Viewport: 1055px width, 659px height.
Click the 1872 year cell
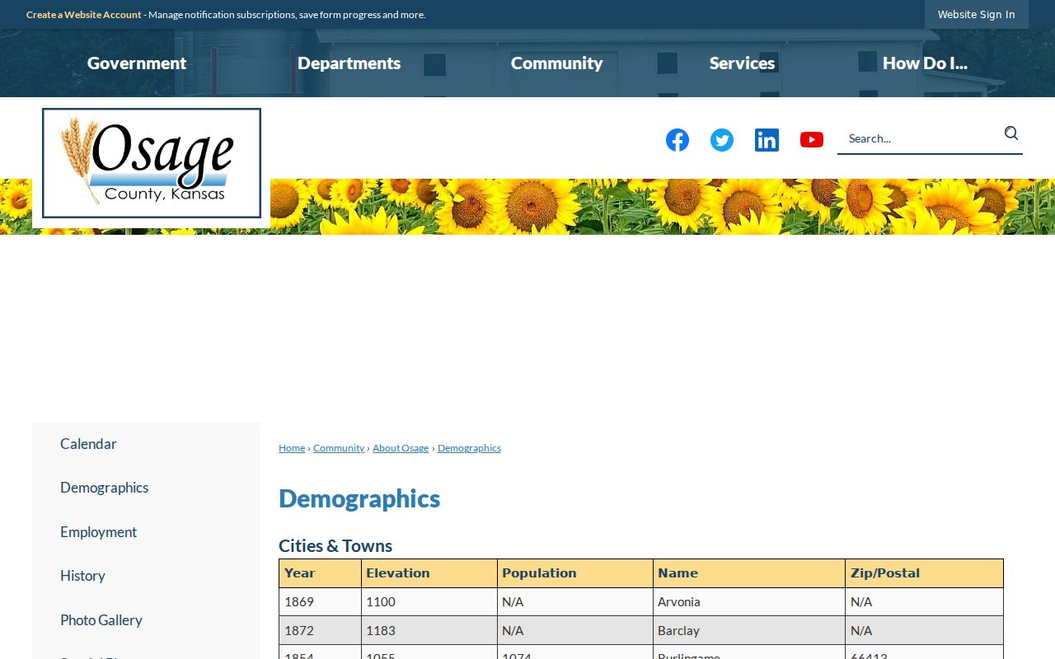pyautogui.click(x=321, y=631)
